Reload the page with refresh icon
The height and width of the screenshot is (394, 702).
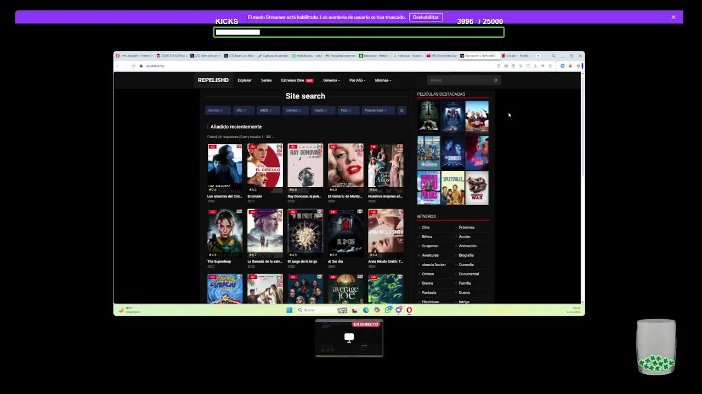click(x=133, y=66)
